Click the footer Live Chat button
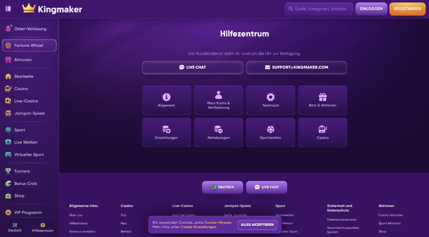Screen dimensions: 429x237 tap(267, 187)
